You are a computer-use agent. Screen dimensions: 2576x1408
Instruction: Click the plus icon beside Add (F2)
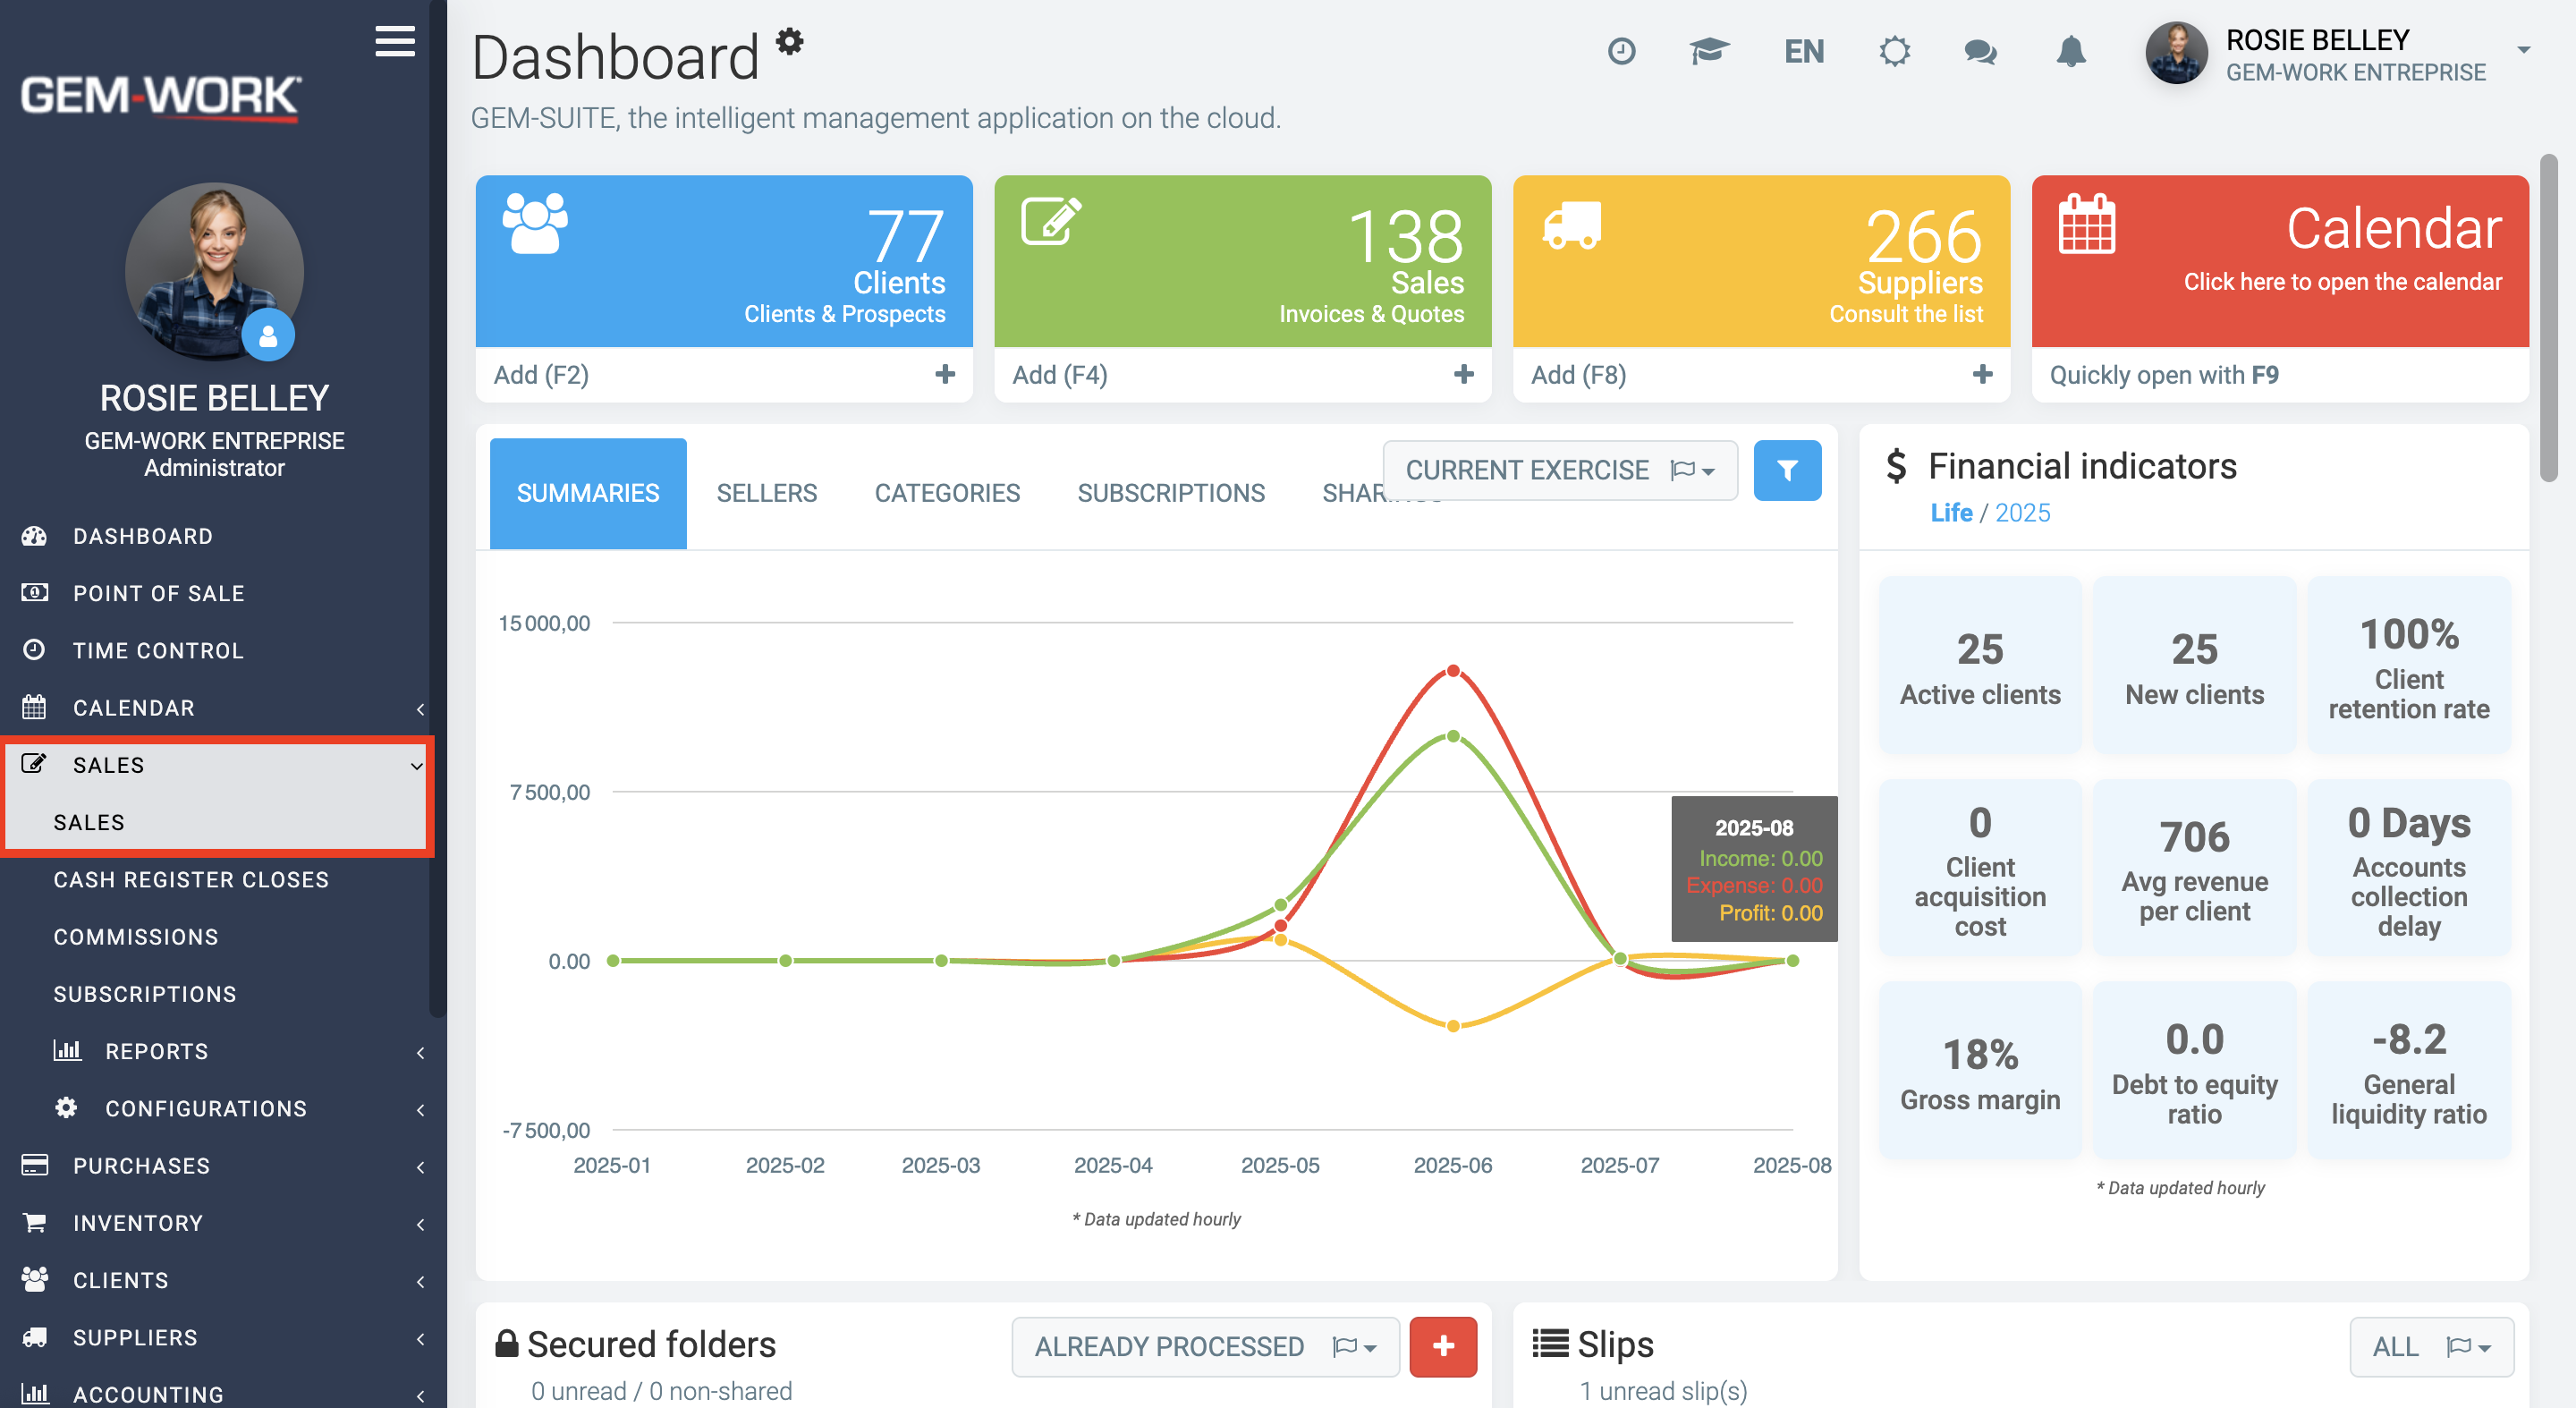[x=945, y=374]
